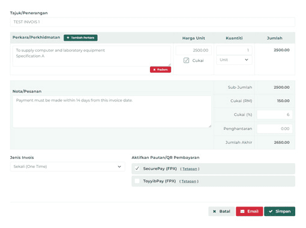The height and width of the screenshot is (228, 306).
Task: Send the invoice via Email button
Action: point(250,211)
